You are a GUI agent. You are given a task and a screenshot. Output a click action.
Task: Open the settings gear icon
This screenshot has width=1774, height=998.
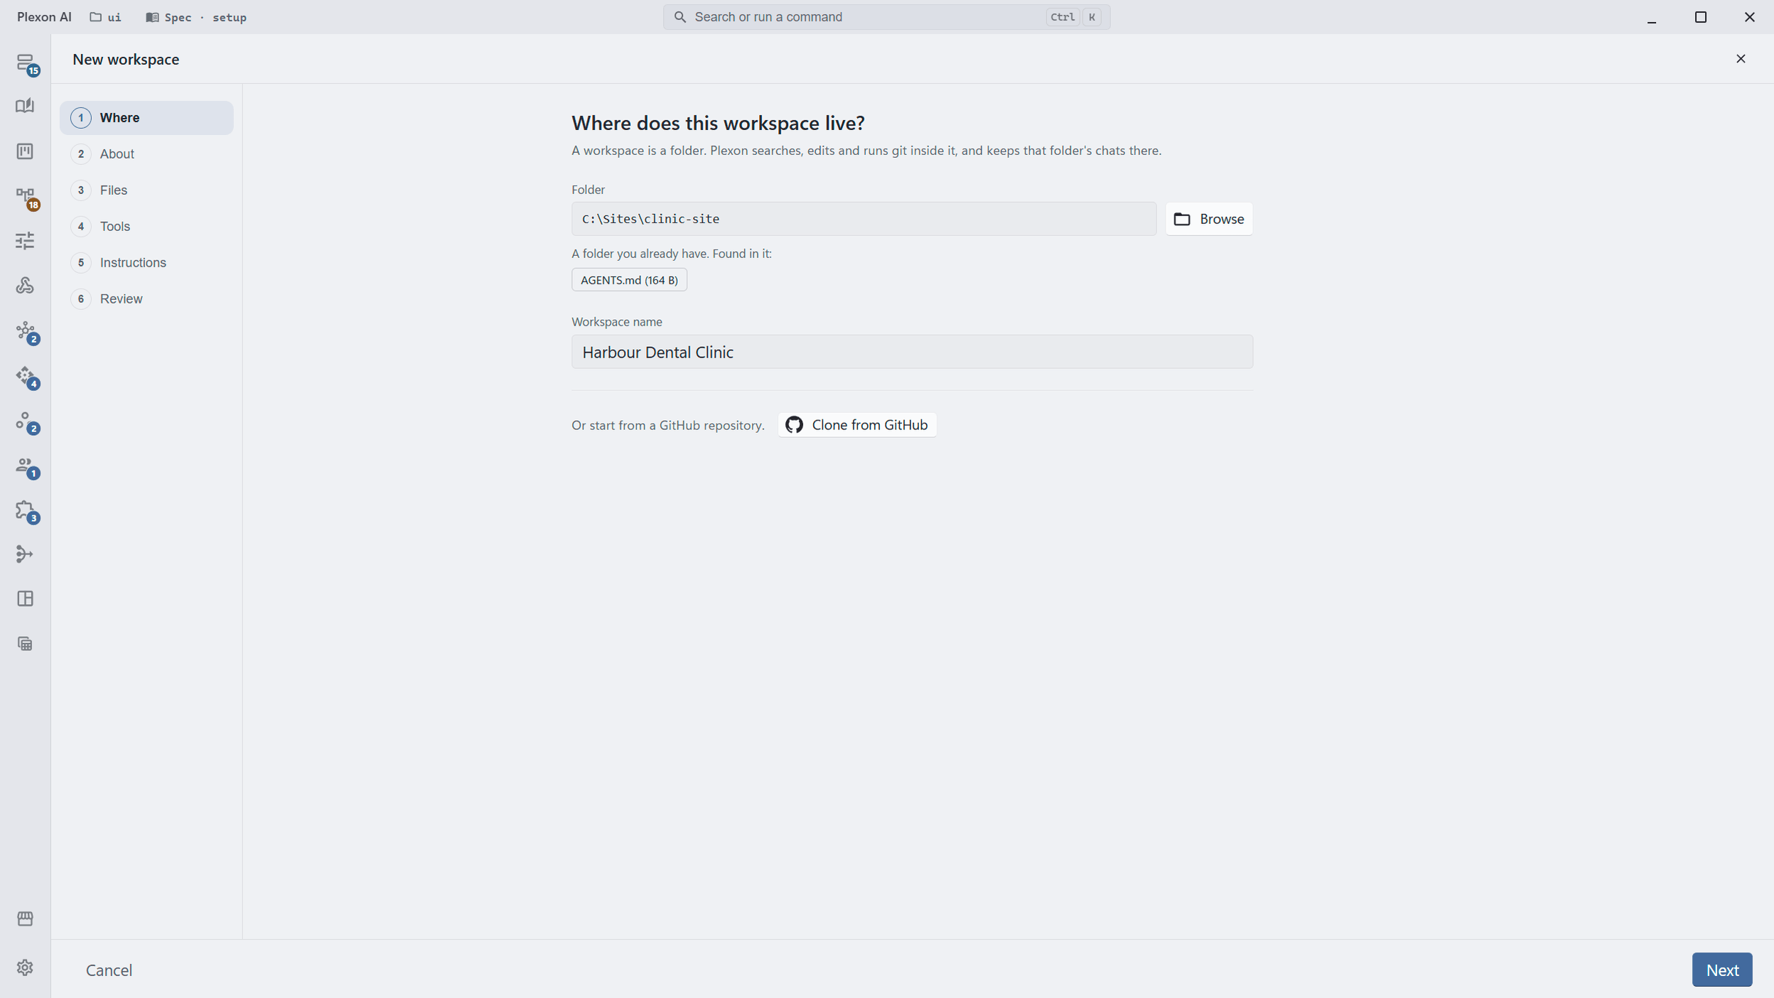click(26, 967)
